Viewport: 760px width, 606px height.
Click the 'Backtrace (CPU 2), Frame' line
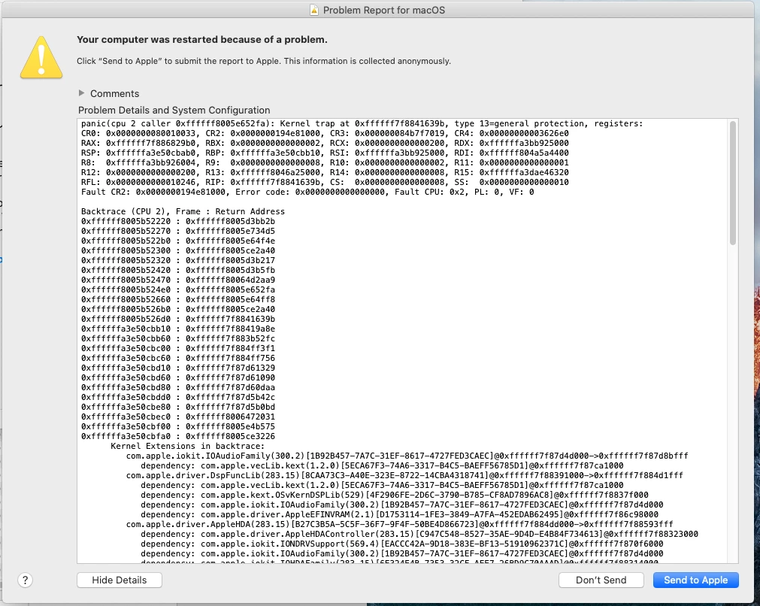point(183,211)
